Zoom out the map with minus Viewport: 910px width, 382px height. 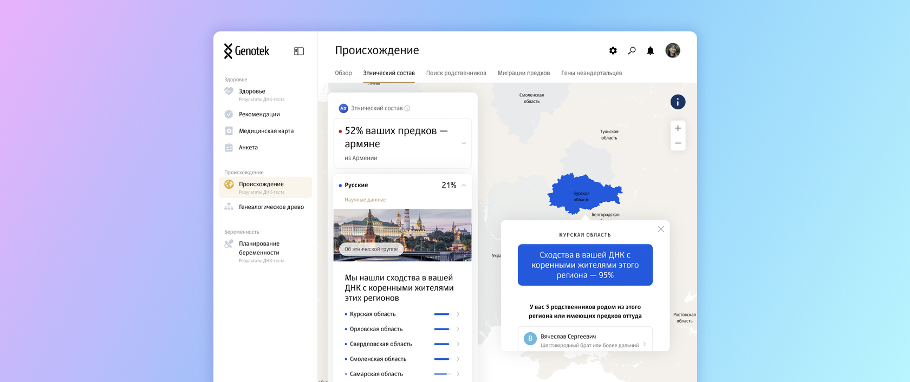click(x=678, y=143)
